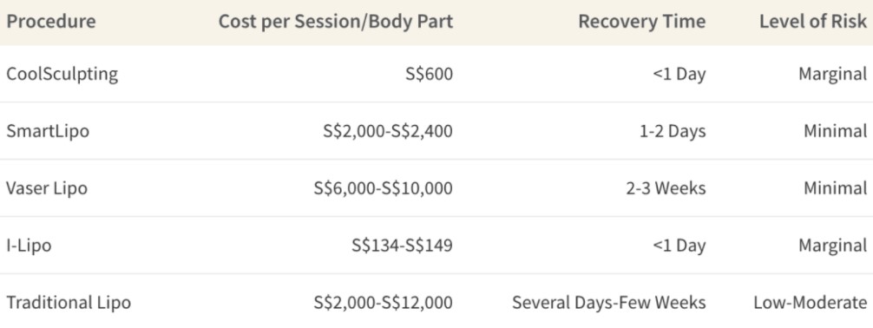Click the S$2,000-S$12,000 cost cell
The image size is (873, 328).
pos(384,302)
